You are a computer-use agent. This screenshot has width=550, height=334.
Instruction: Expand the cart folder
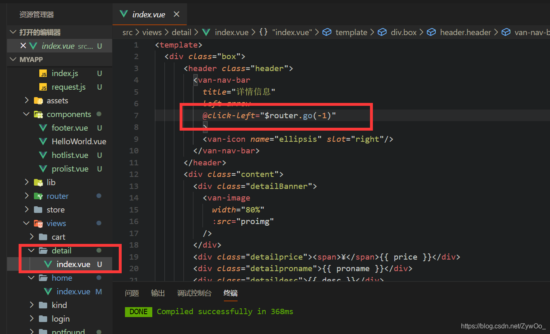(x=31, y=237)
